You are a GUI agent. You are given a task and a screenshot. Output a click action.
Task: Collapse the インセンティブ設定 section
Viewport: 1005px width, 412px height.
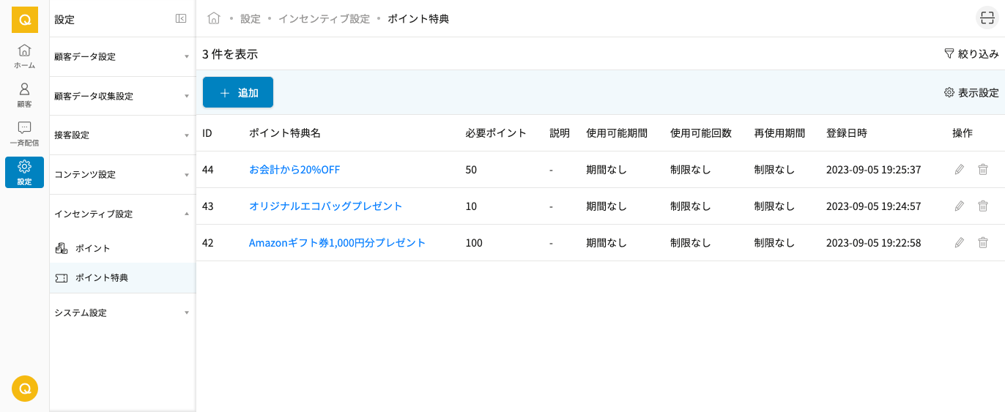[122, 214]
